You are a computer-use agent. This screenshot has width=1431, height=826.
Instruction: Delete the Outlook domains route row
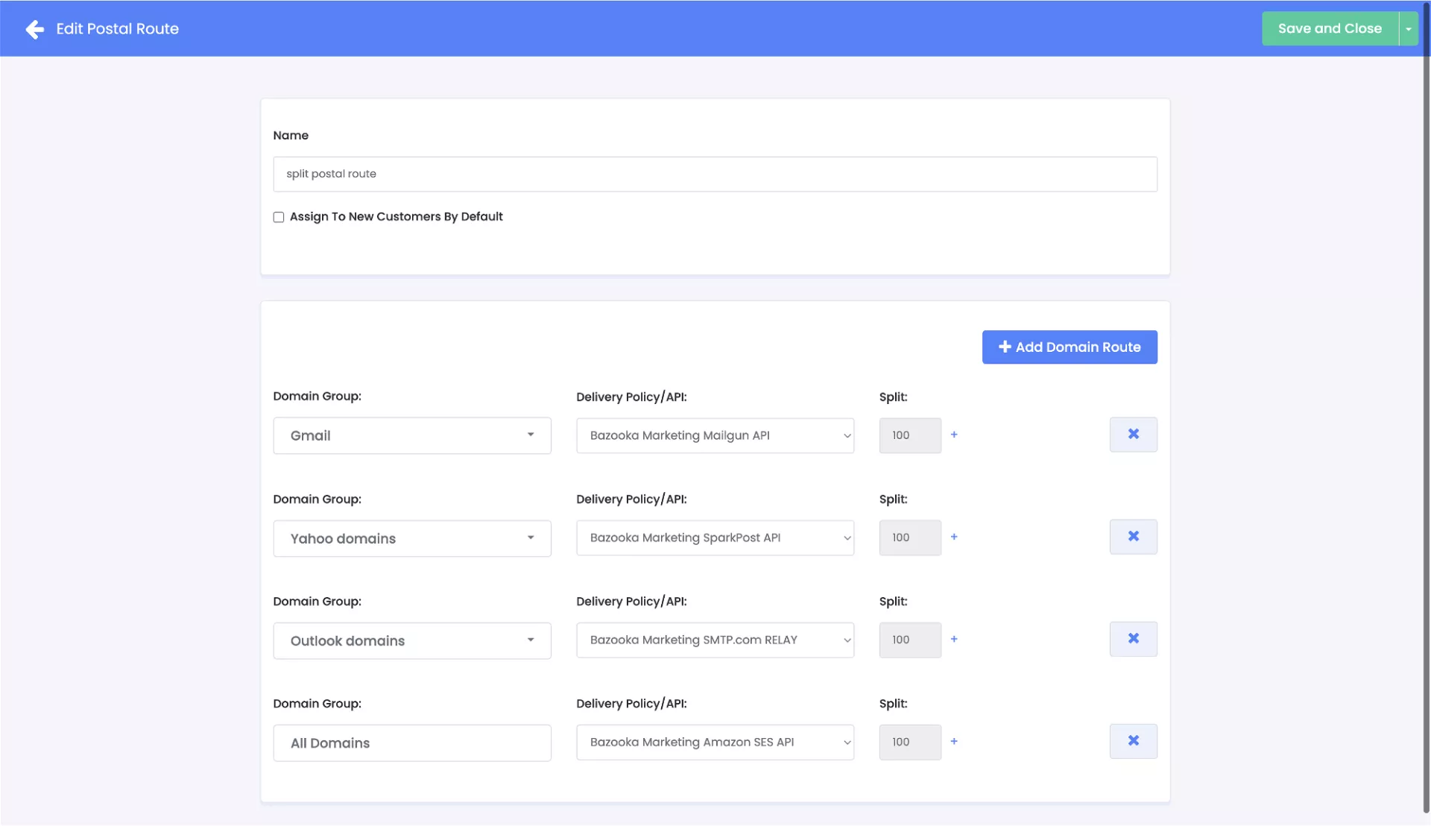coord(1133,639)
